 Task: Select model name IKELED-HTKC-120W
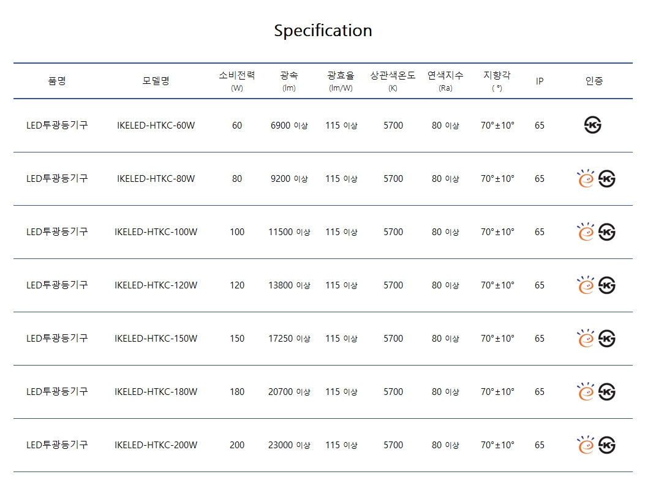(x=156, y=285)
